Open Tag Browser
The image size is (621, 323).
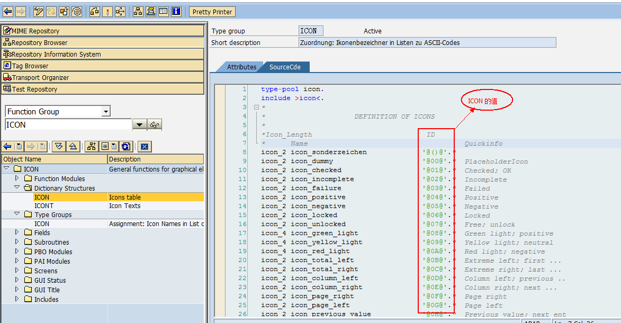click(x=103, y=66)
